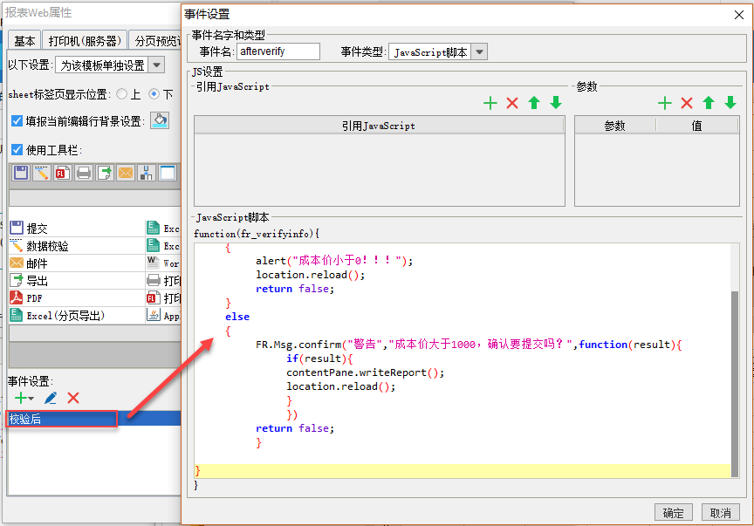The image size is (754, 526).
Task: Move parameter up with green arrow
Action: coord(709,103)
